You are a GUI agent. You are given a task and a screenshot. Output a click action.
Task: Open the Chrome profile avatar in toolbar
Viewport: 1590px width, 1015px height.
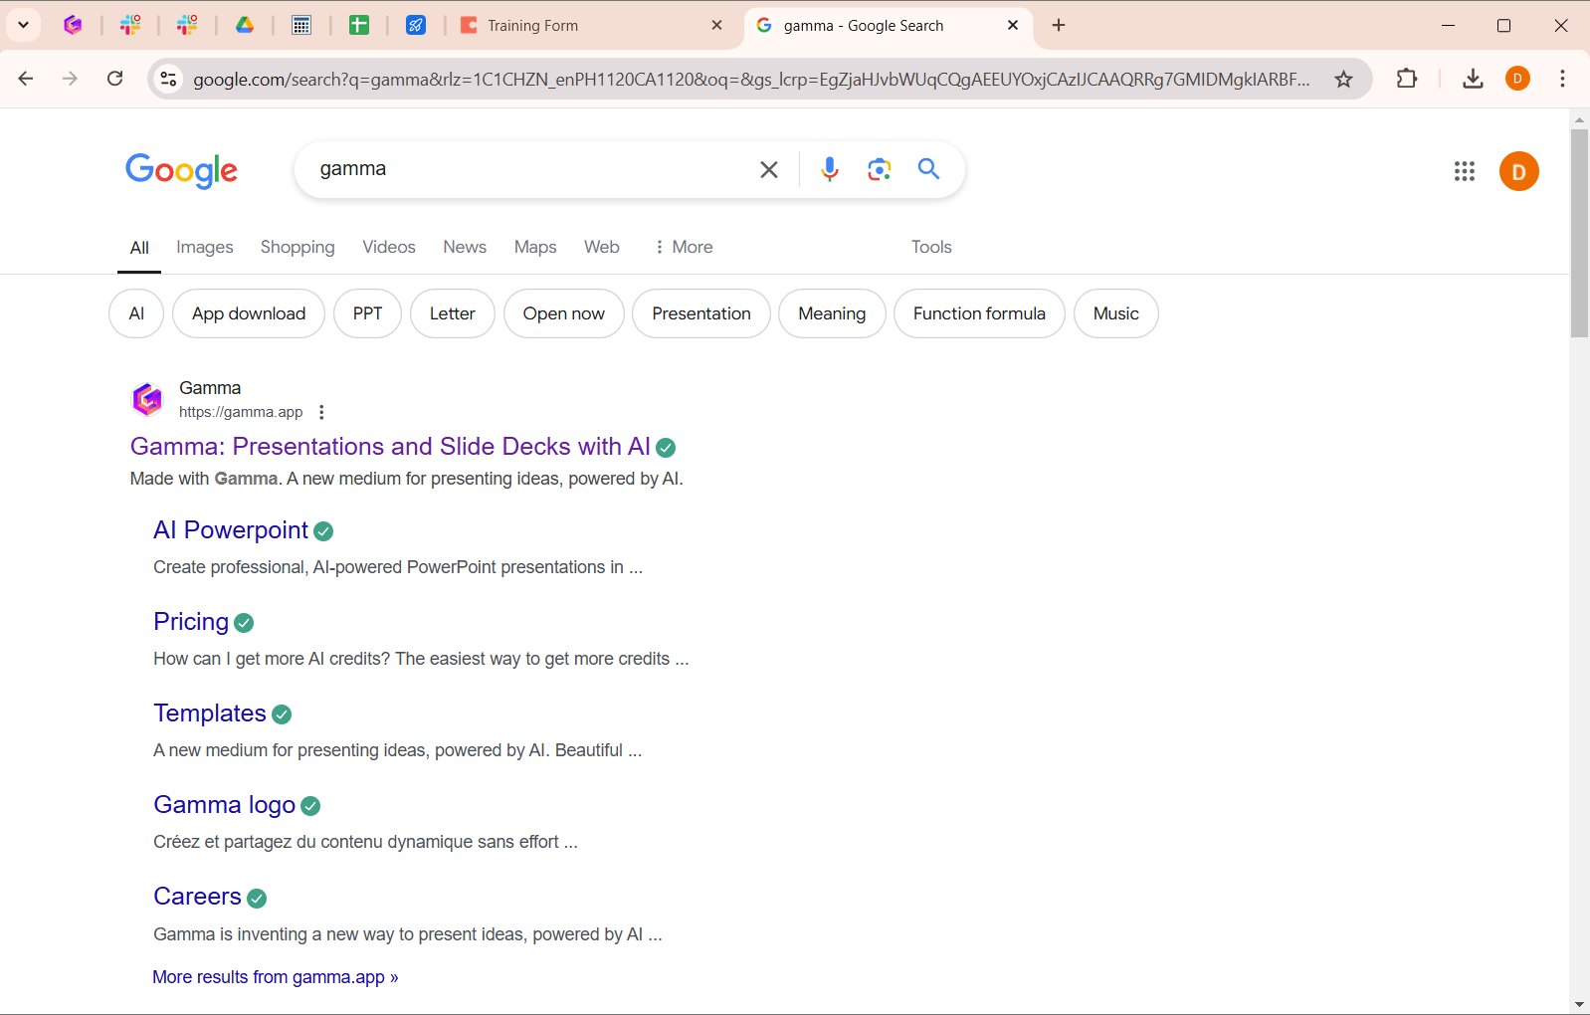(1517, 79)
